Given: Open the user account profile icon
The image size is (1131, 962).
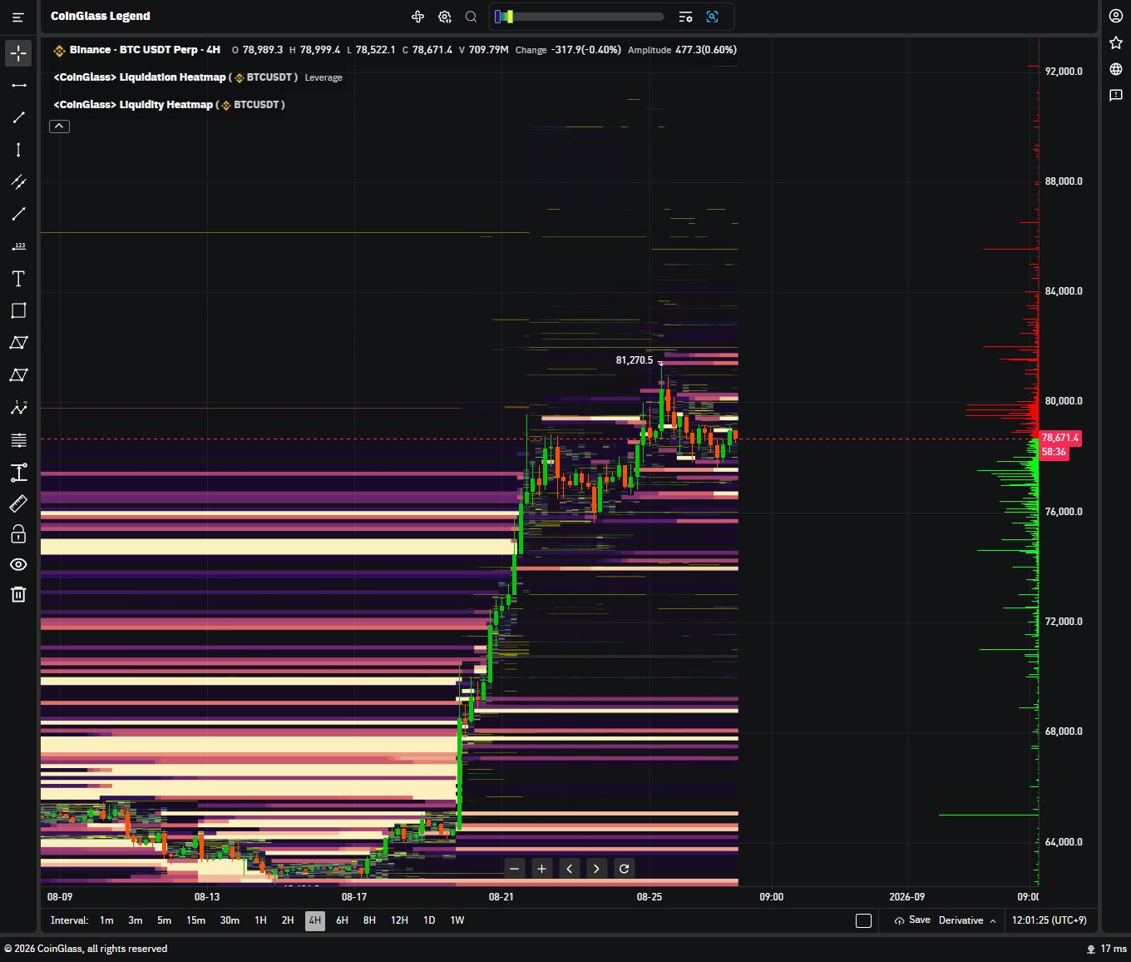Looking at the screenshot, I should pos(1116,16).
